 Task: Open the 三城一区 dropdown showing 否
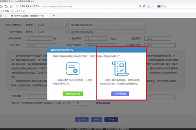(82, 103)
